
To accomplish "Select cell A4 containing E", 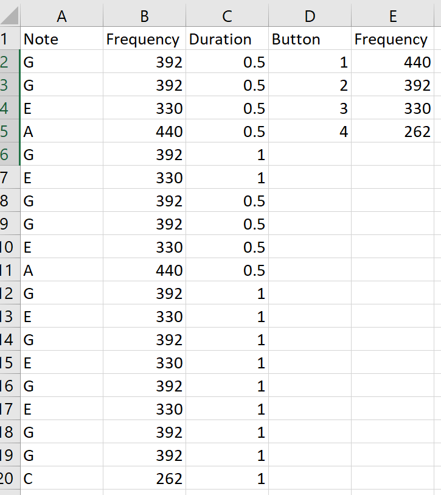I will [x=61, y=108].
